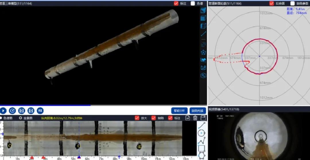This screenshot has width=310, height=160.
Task: Toggle the 缺陷参数 checkbox in profile panel
Action: [x=292, y=3]
